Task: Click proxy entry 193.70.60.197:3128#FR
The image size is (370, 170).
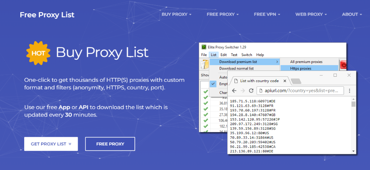Action: click(x=253, y=110)
